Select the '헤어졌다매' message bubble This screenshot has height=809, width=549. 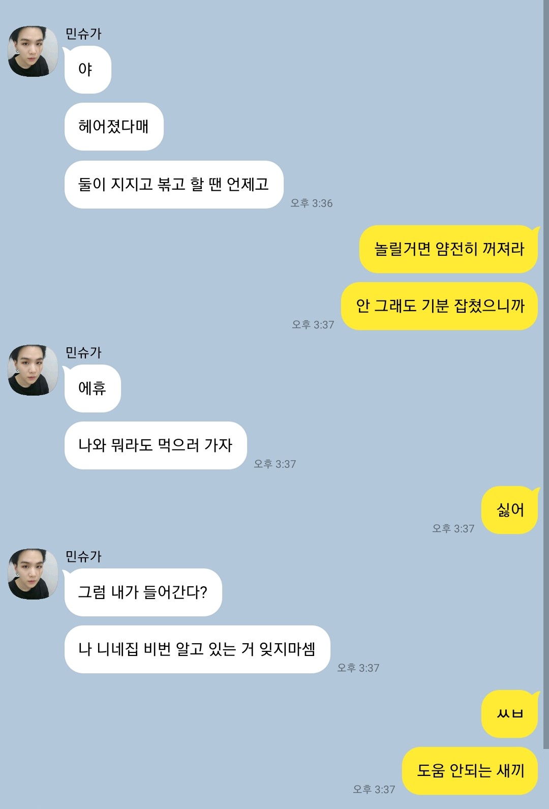pos(114,127)
